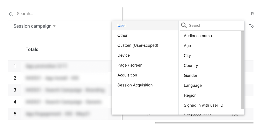Select the User category
Screen dimensions: 254x124
pos(122,25)
